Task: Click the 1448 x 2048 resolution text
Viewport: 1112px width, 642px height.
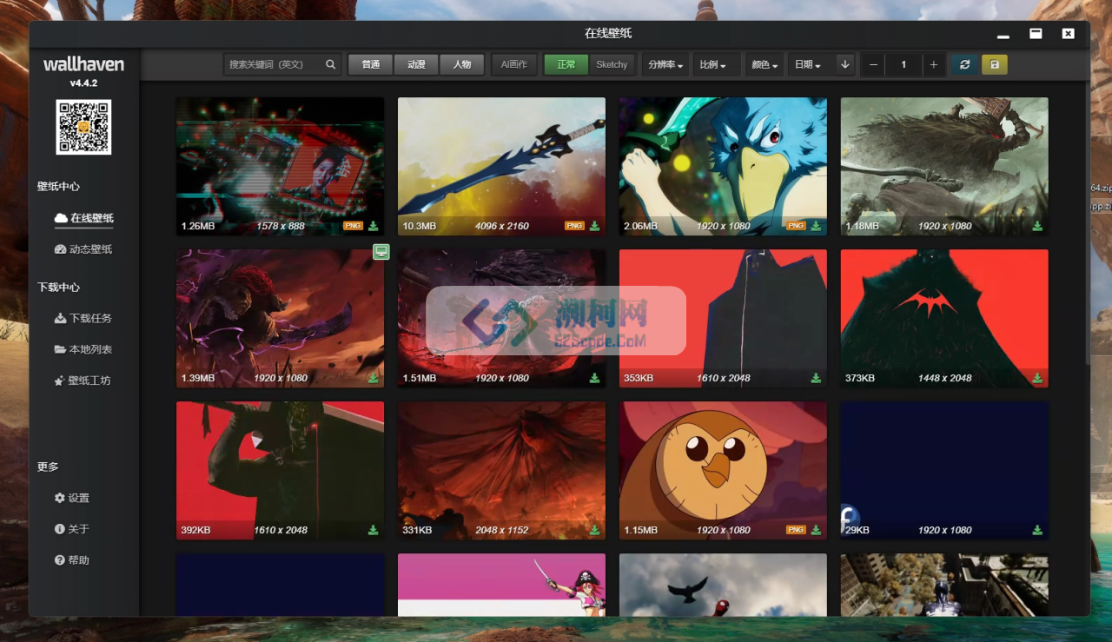Action: (945, 378)
